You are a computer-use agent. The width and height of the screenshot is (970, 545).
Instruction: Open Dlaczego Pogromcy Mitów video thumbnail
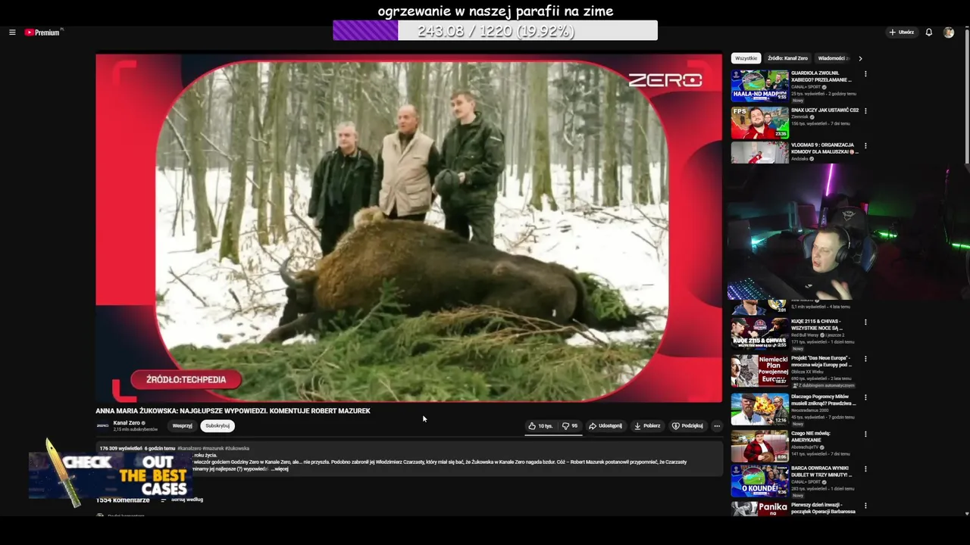click(759, 409)
